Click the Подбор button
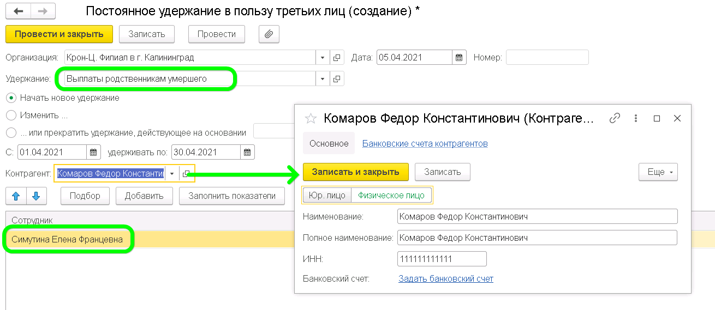Image resolution: width=715 pixels, height=310 pixels. pyautogui.click(x=85, y=196)
